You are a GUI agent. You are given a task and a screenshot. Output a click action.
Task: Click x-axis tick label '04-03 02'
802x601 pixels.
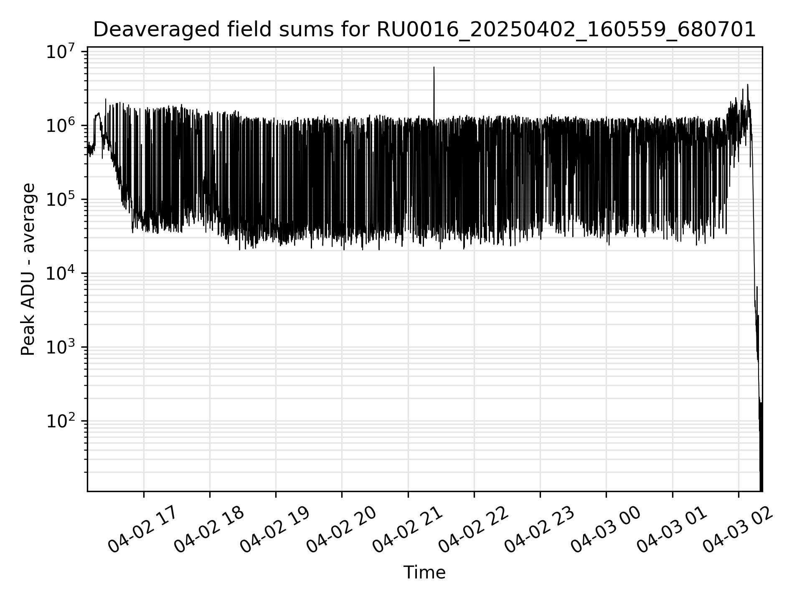coord(738,530)
